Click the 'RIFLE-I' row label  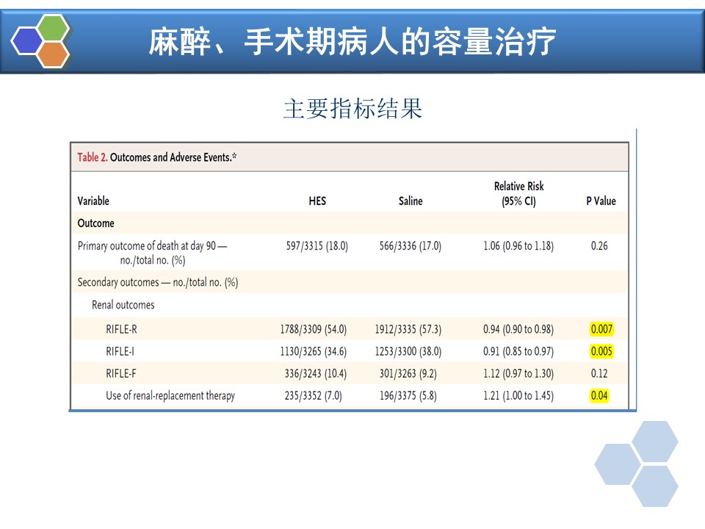pos(120,351)
